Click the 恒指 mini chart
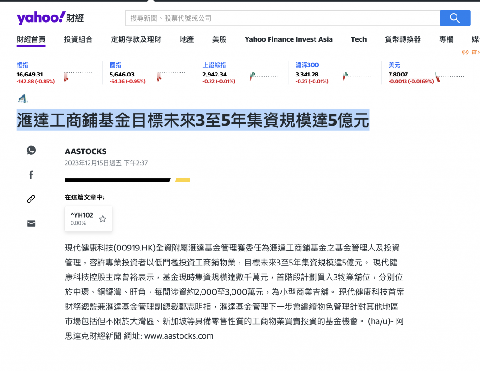 click(x=78, y=76)
